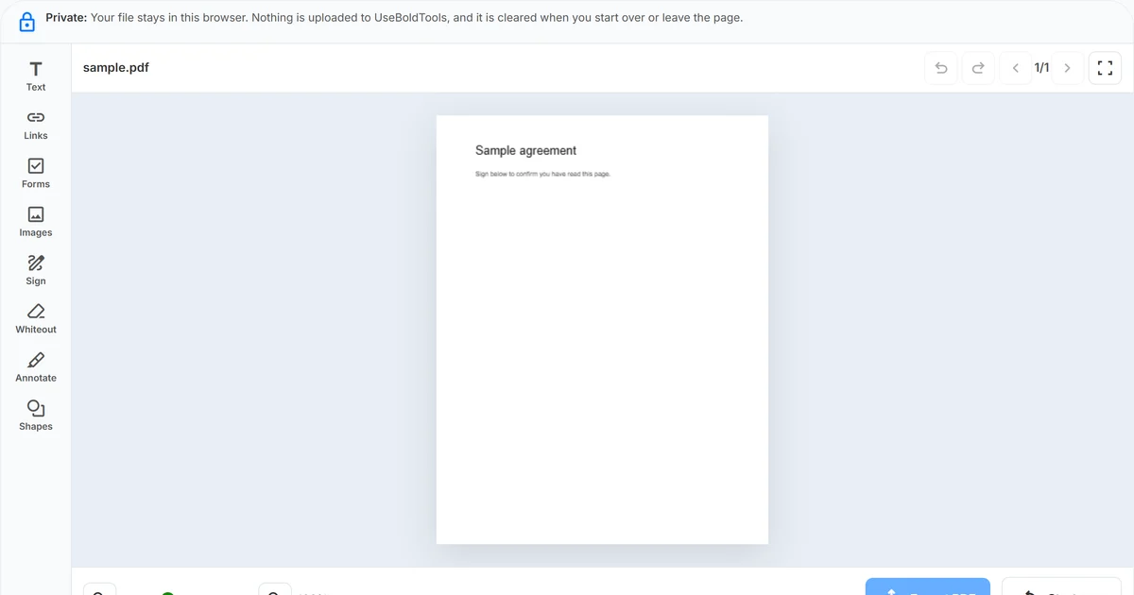1134x595 pixels.
Task: Toggle fullscreen view
Action: [x=1105, y=68]
